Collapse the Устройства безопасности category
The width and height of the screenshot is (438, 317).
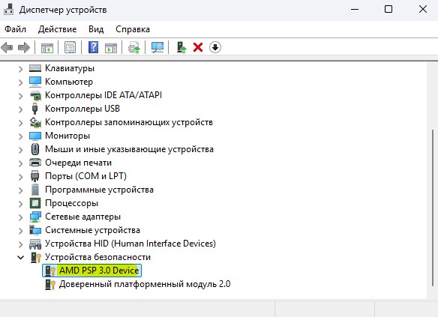pyautogui.click(x=21, y=257)
